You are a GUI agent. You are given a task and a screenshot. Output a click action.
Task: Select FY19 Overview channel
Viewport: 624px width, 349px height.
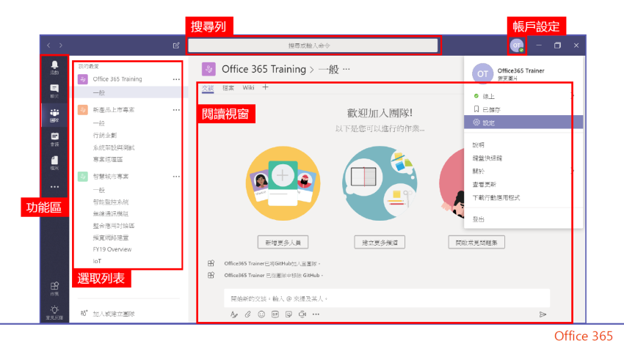(x=112, y=249)
